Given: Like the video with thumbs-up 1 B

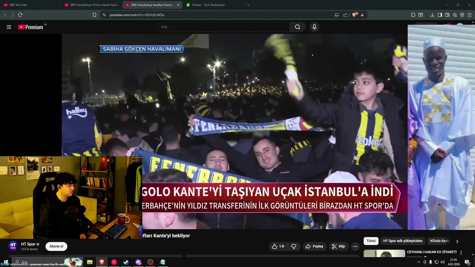Looking at the screenshot, I should 278,246.
